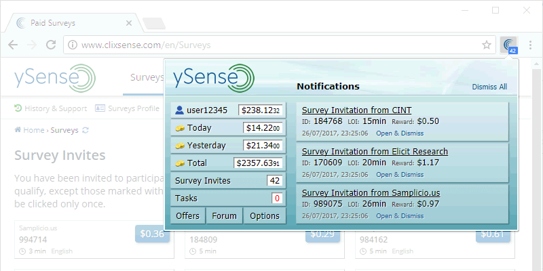
Task: Click the ySense logo in the popup
Action: 214,78
